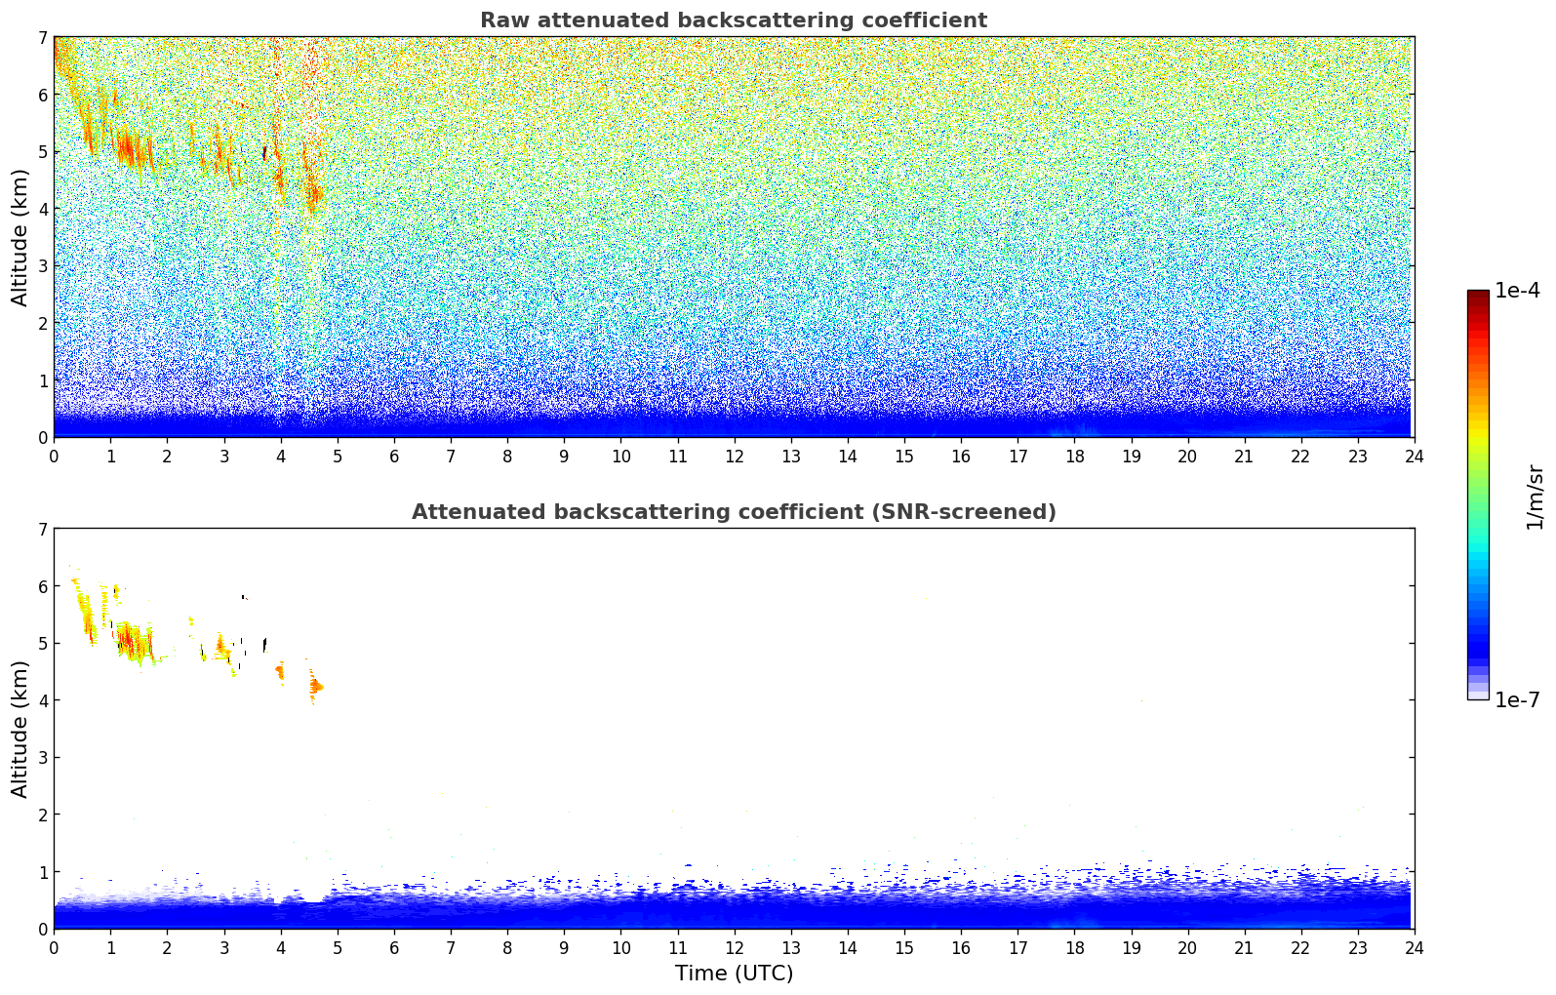The image size is (1556, 995).
Task: Click the '1/m/sr' colorbar unit label
Action: point(1535,497)
